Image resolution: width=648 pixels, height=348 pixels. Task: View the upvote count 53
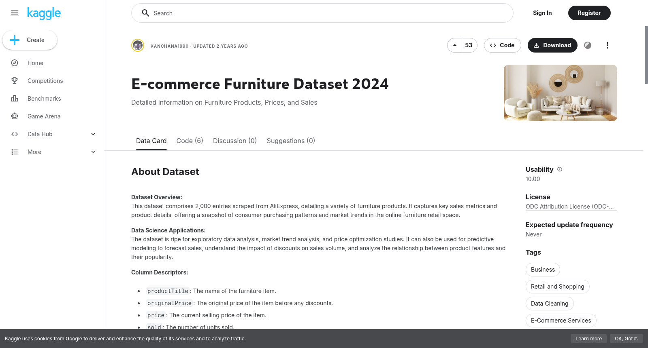click(x=469, y=45)
